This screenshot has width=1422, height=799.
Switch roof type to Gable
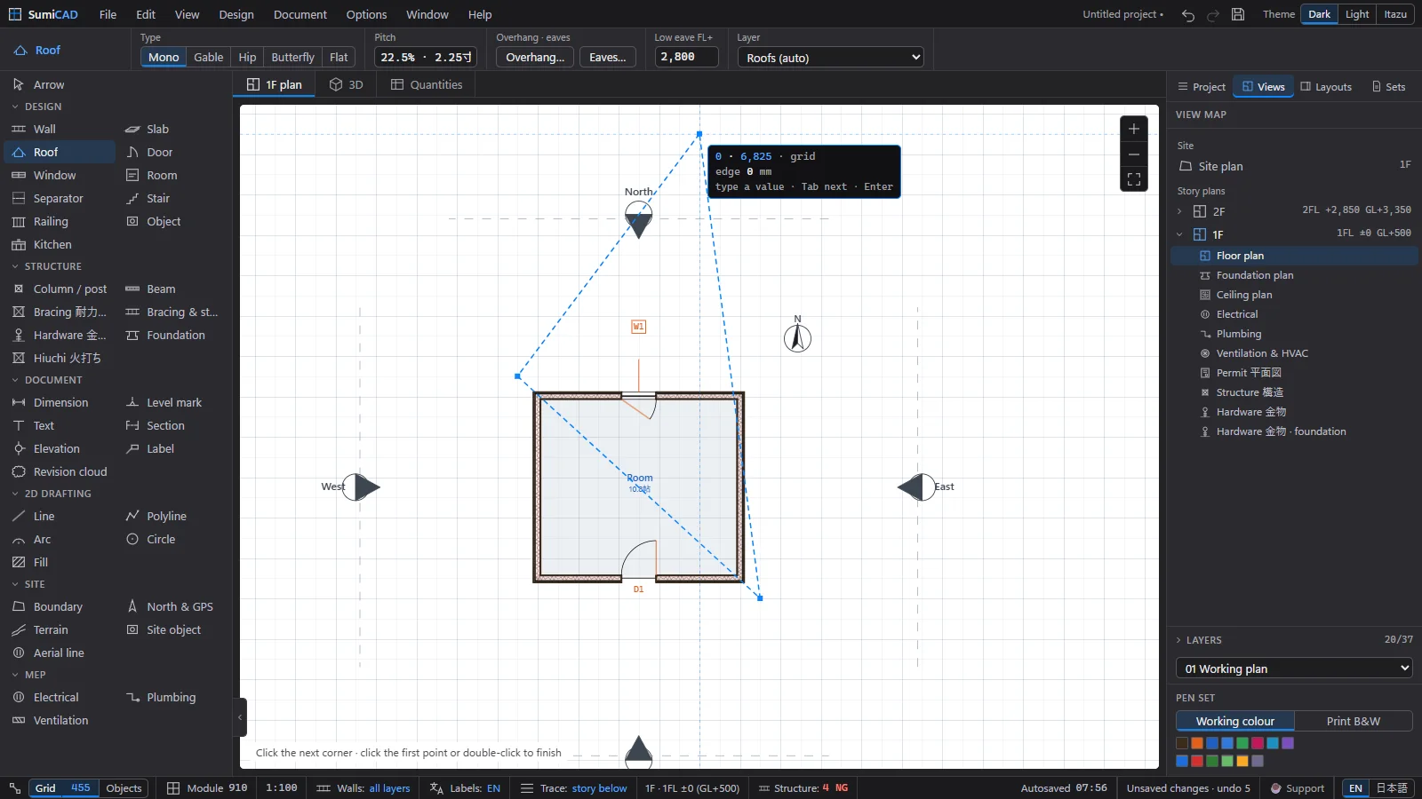209,57
